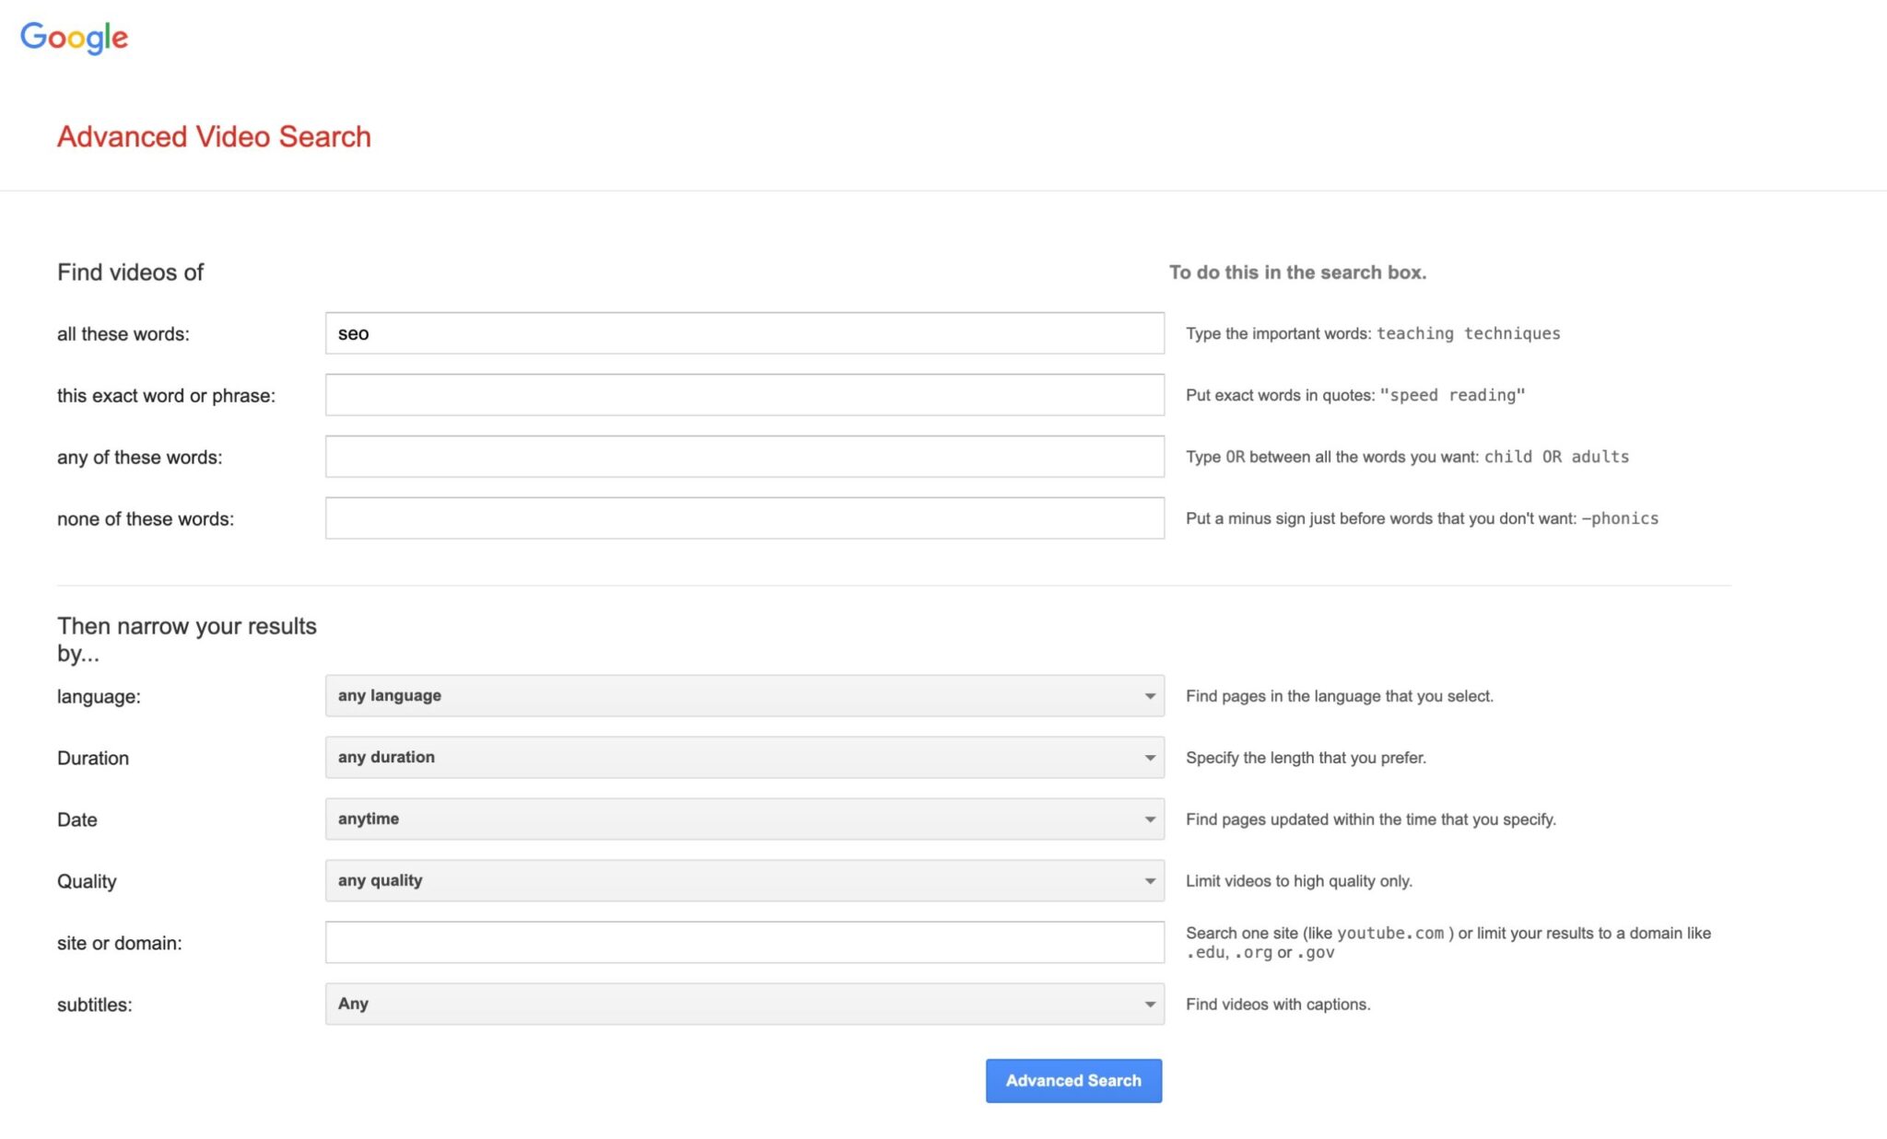The image size is (1887, 1139).
Task: Click the exact word or phrase field
Action: (x=744, y=395)
